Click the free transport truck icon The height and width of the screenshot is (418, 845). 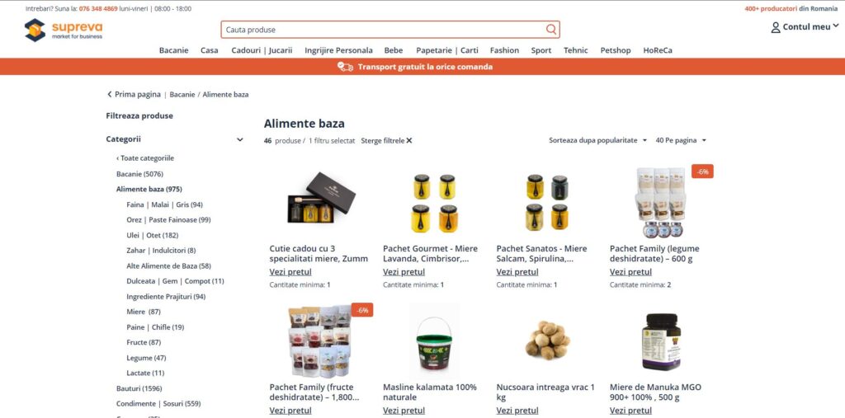tap(345, 67)
